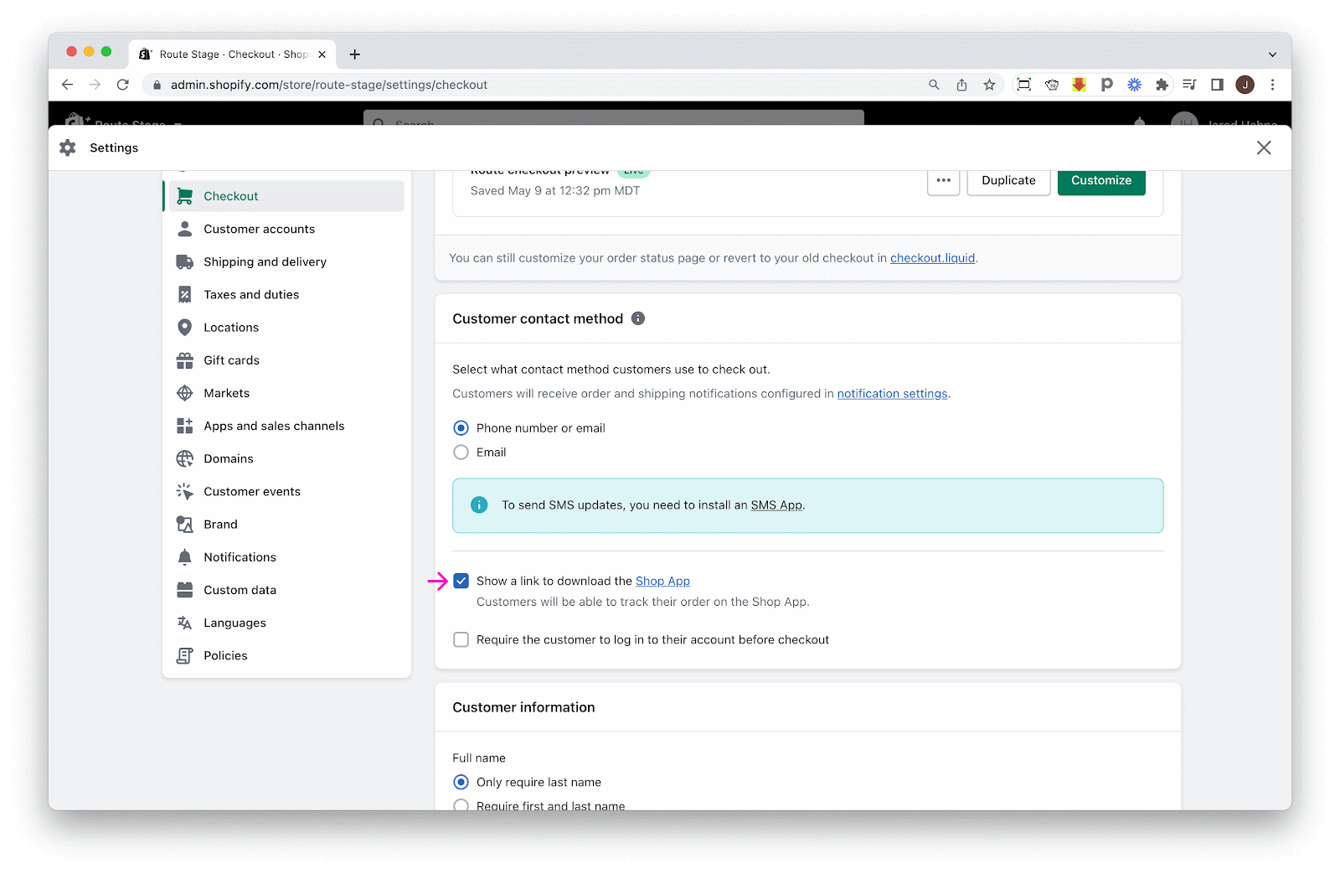Click the Policies document icon
This screenshot has width=1340, height=874.
click(x=185, y=655)
